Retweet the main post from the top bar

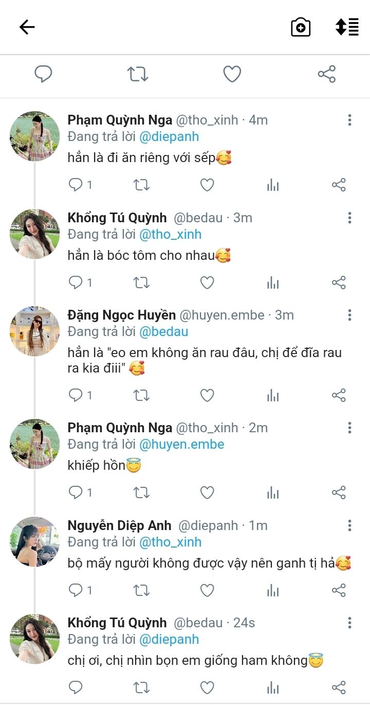[x=138, y=74]
